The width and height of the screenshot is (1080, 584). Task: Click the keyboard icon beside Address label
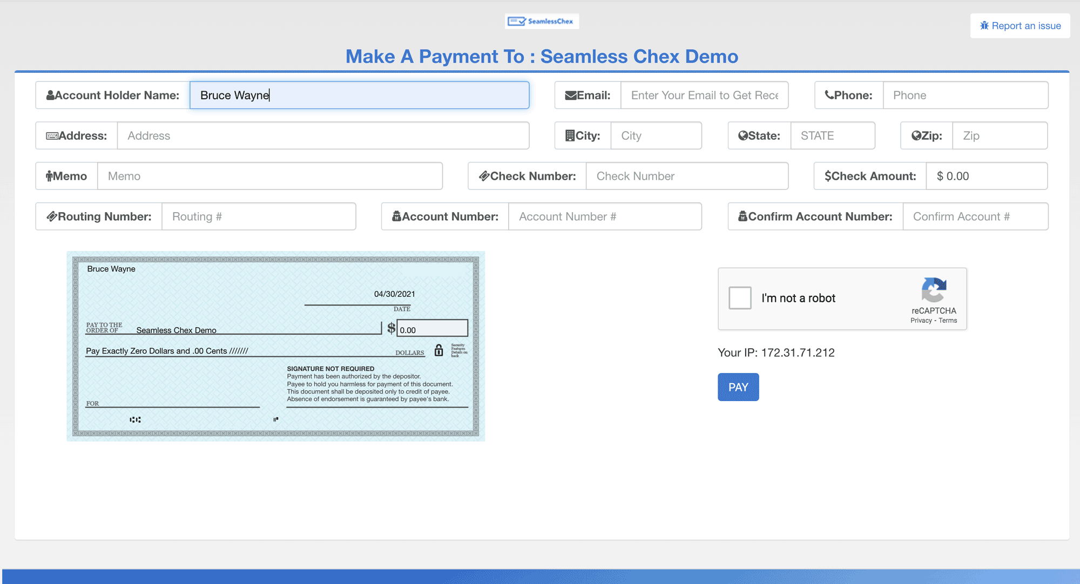(x=52, y=136)
